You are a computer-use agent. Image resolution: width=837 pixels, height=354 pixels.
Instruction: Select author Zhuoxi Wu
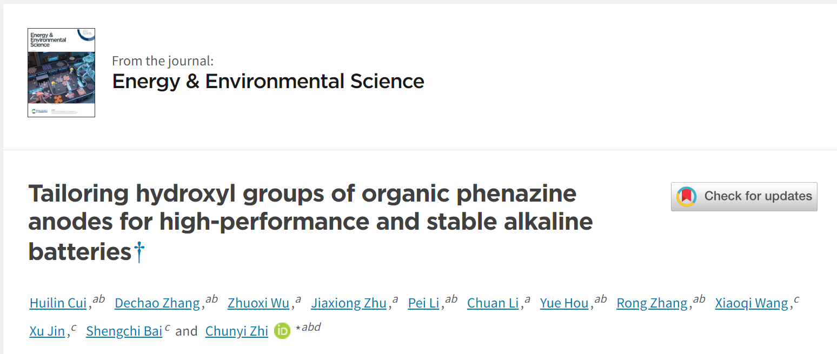point(258,303)
